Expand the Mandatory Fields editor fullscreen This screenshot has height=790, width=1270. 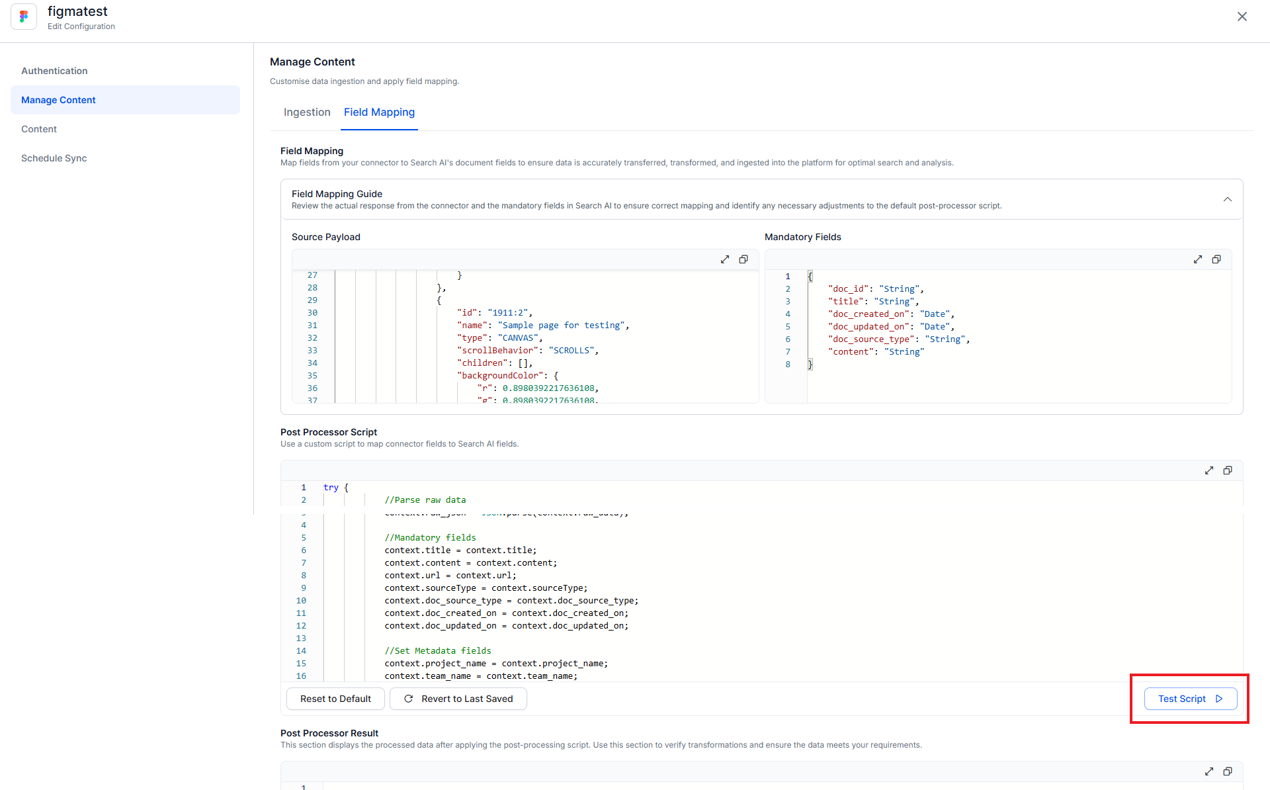click(x=1198, y=259)
